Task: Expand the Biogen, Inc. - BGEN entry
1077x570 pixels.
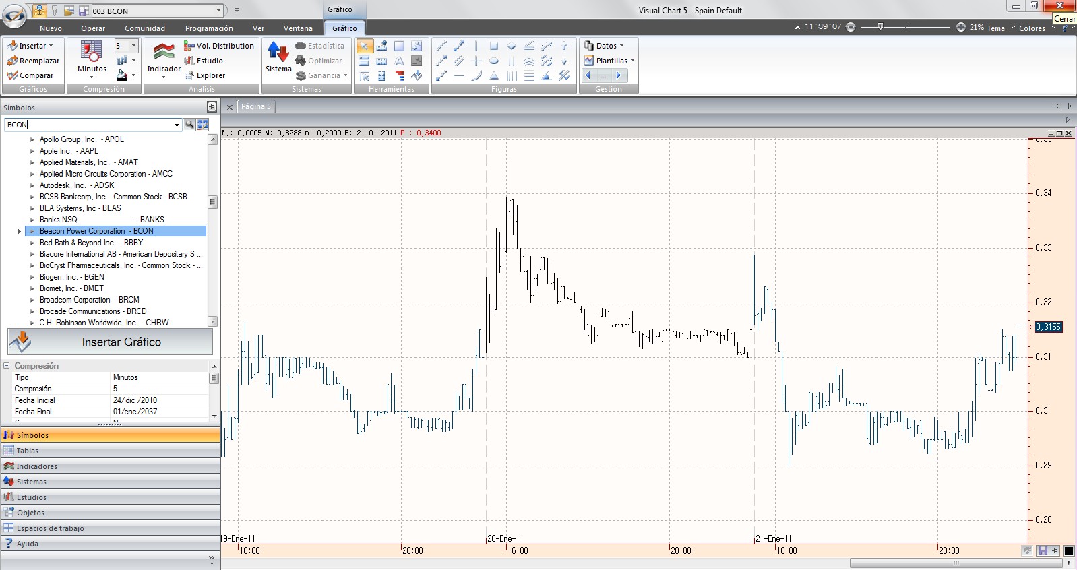Action: pyautogui.click(x=32, y=277)
